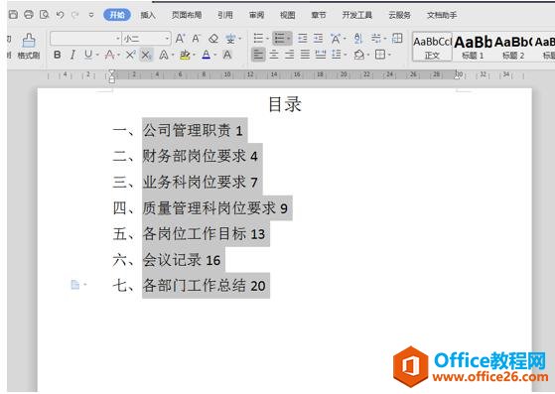Click the undo arrow icon
This screenshot has height=394, width=555.
click(x=60, y=15)
